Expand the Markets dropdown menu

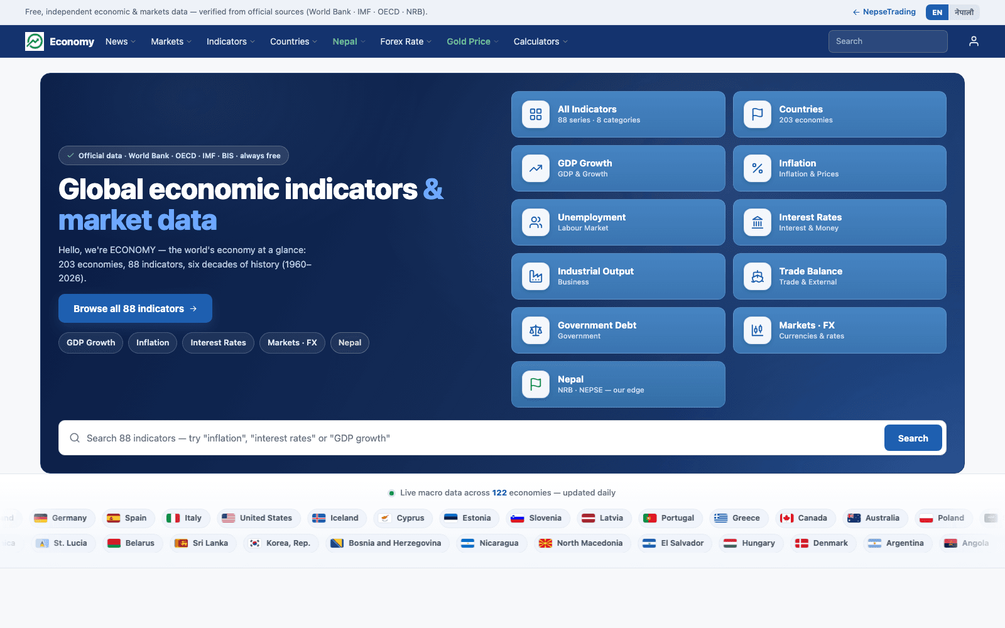(x=171, y=41)
